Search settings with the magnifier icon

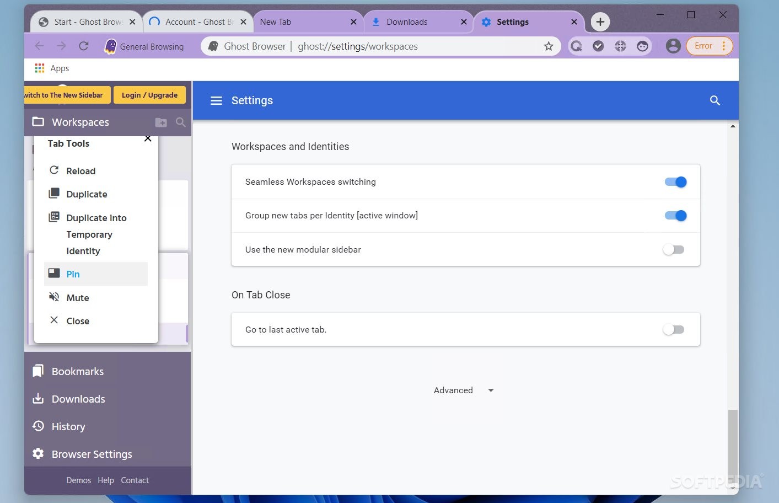point(715,100)
